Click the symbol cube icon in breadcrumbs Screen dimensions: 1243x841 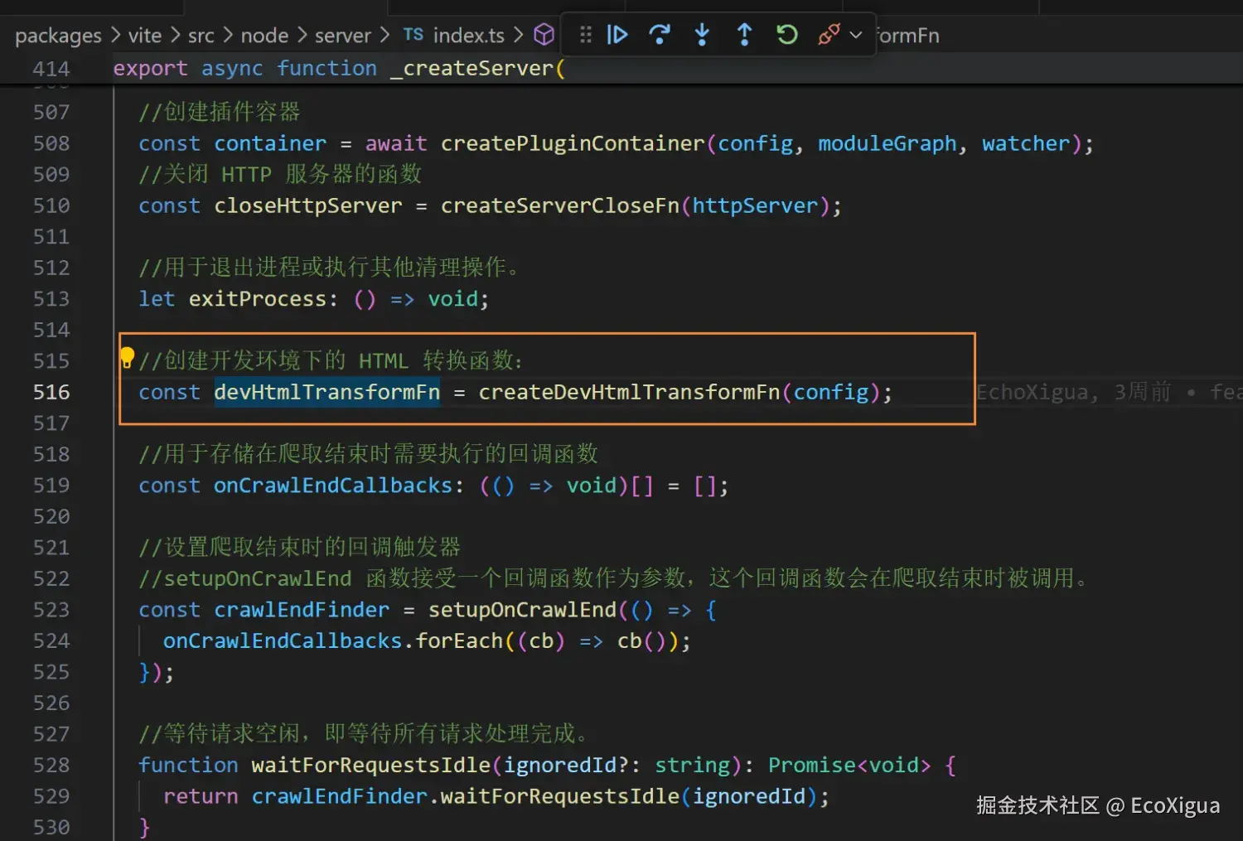click(x=544, y=35)
